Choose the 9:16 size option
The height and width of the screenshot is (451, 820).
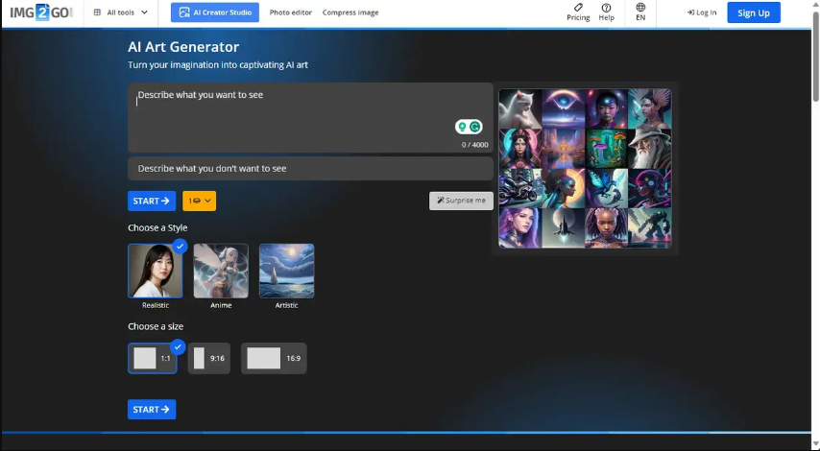pyautogui.click(x=209, y=358)
